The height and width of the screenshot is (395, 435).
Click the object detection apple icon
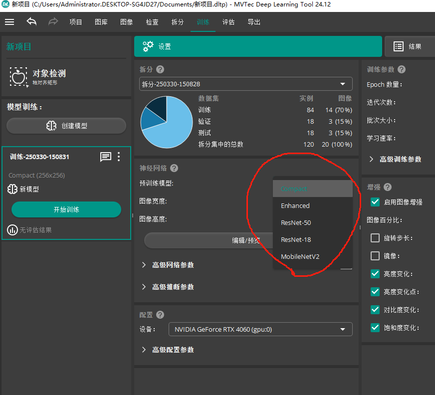(19, 77)
